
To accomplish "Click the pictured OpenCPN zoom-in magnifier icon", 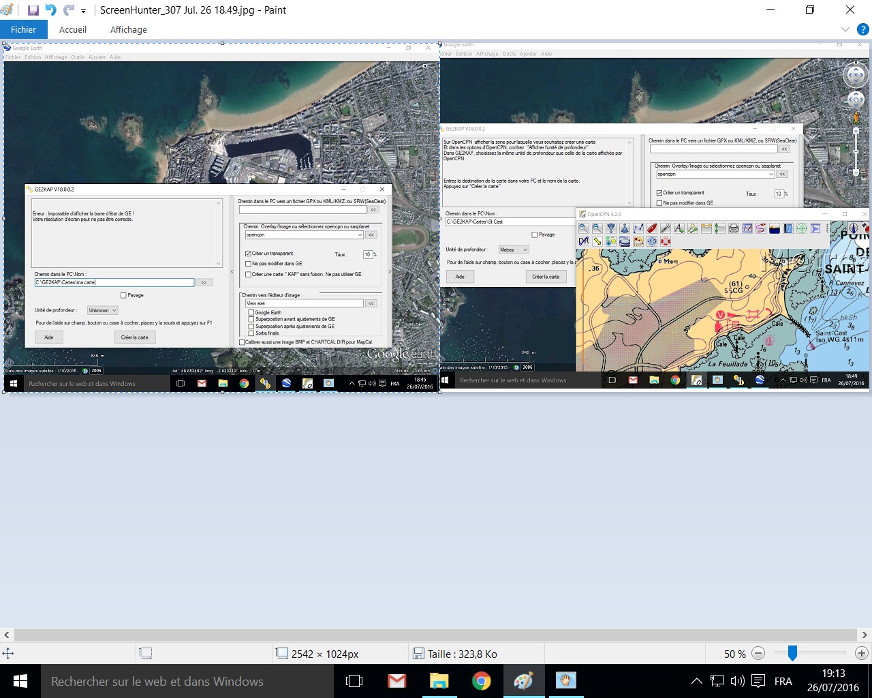I will (583, 228).
